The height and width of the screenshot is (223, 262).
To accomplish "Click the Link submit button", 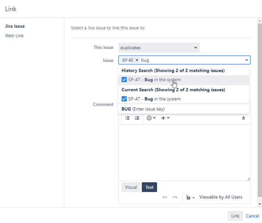I will pos(235,216).
